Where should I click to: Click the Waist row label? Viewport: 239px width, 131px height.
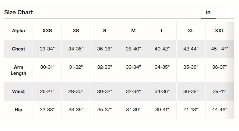click(x=19, y=91)
